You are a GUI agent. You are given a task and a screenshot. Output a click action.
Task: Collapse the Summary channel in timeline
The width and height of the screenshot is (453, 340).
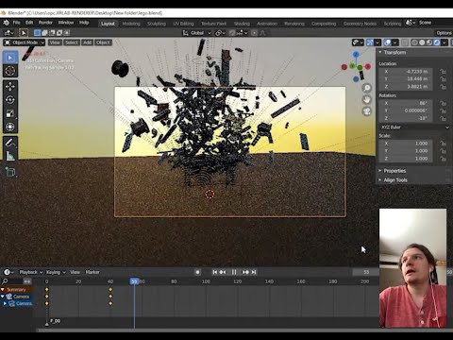3,290
